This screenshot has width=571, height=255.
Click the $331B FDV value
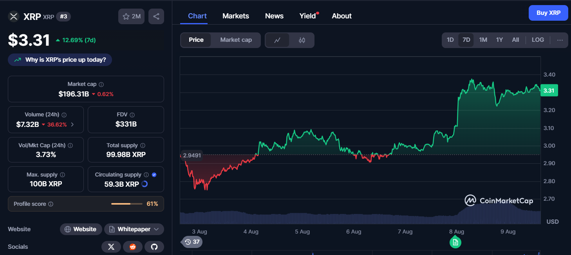[x=126, y=124]
